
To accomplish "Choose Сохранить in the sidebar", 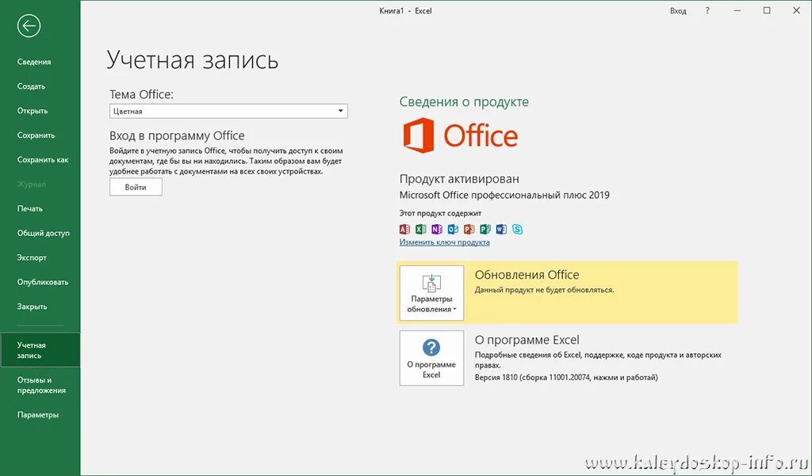I will coord(36,135).
